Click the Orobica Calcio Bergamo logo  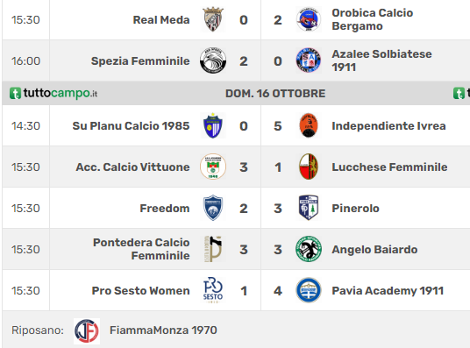tap(309, 19)
